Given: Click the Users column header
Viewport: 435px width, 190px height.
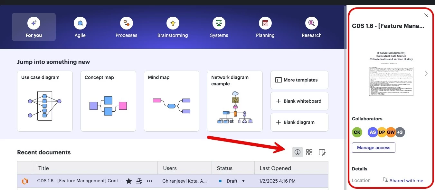Looking at the screenshot, I should pyautogui.click(x=185, y=168).
